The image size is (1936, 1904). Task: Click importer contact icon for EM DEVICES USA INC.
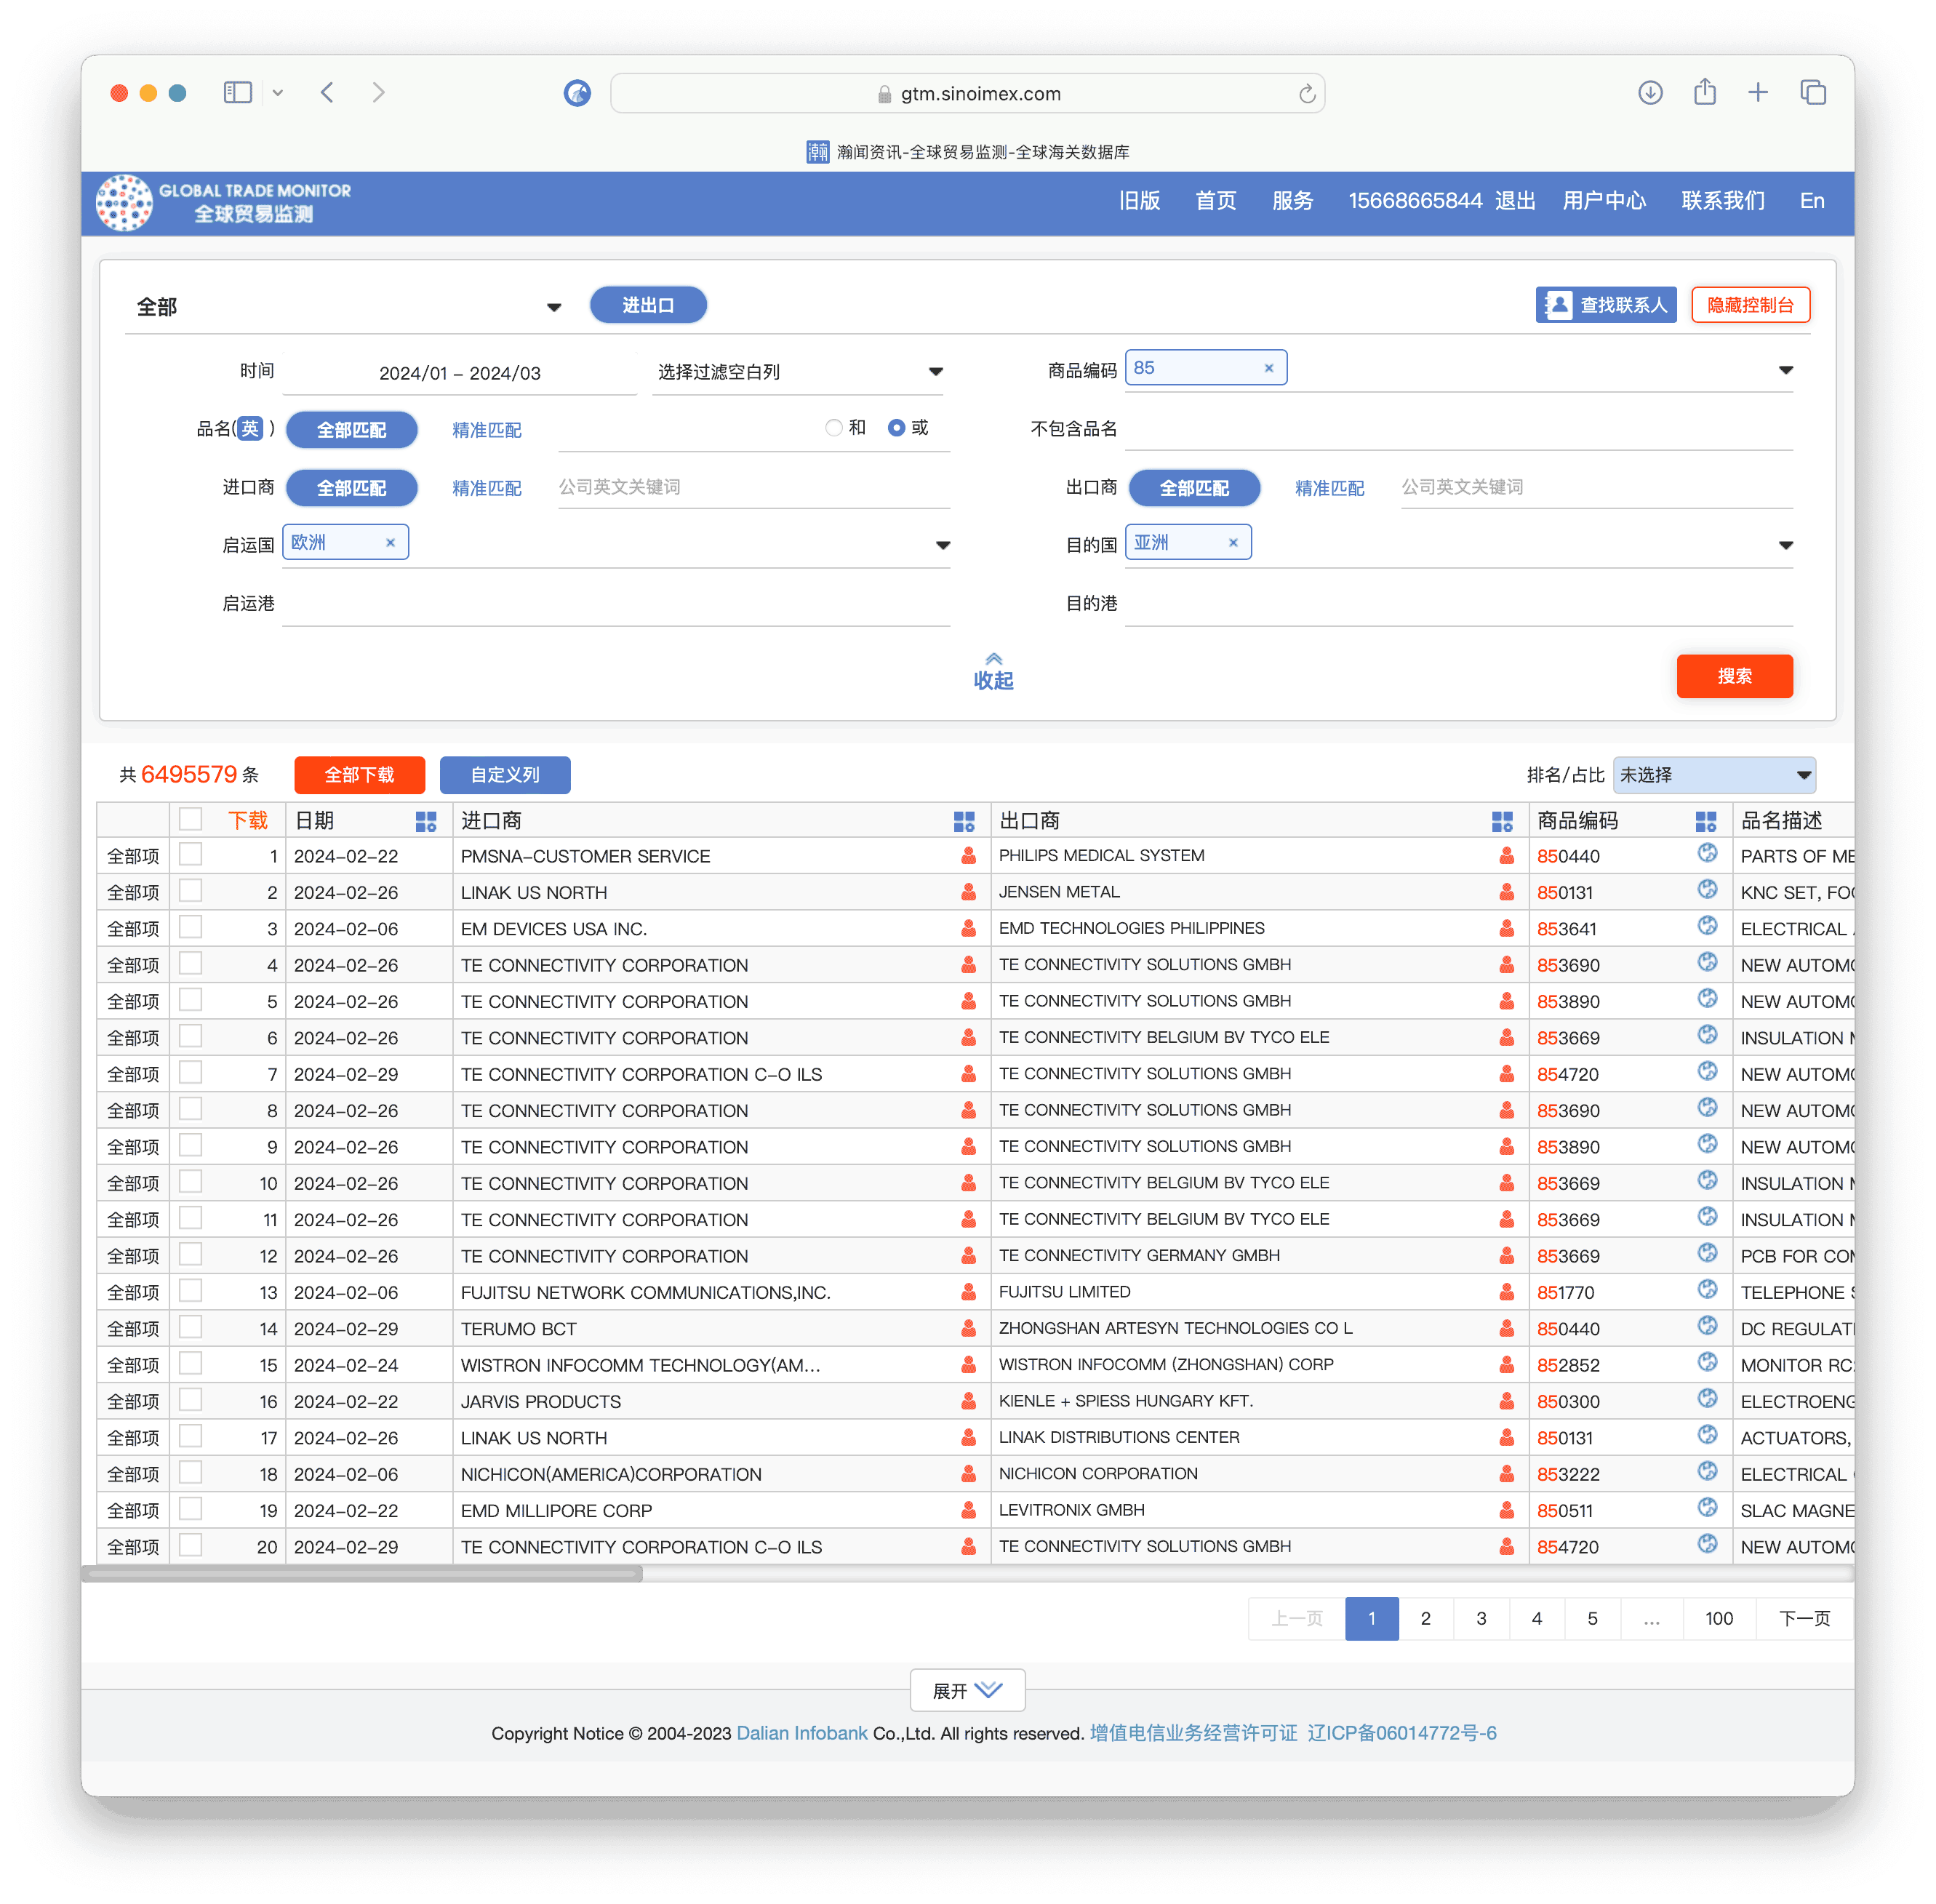[968, 929]
